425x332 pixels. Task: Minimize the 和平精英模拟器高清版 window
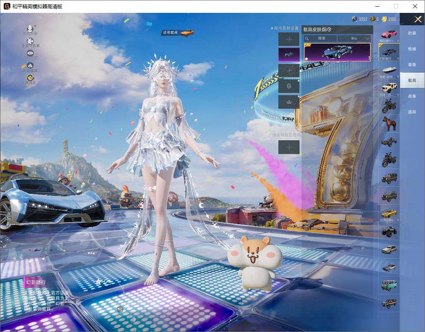[x=377, y=6]
